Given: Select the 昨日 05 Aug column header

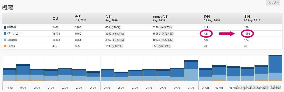Looking at the screenshot, I should point(212,18).
